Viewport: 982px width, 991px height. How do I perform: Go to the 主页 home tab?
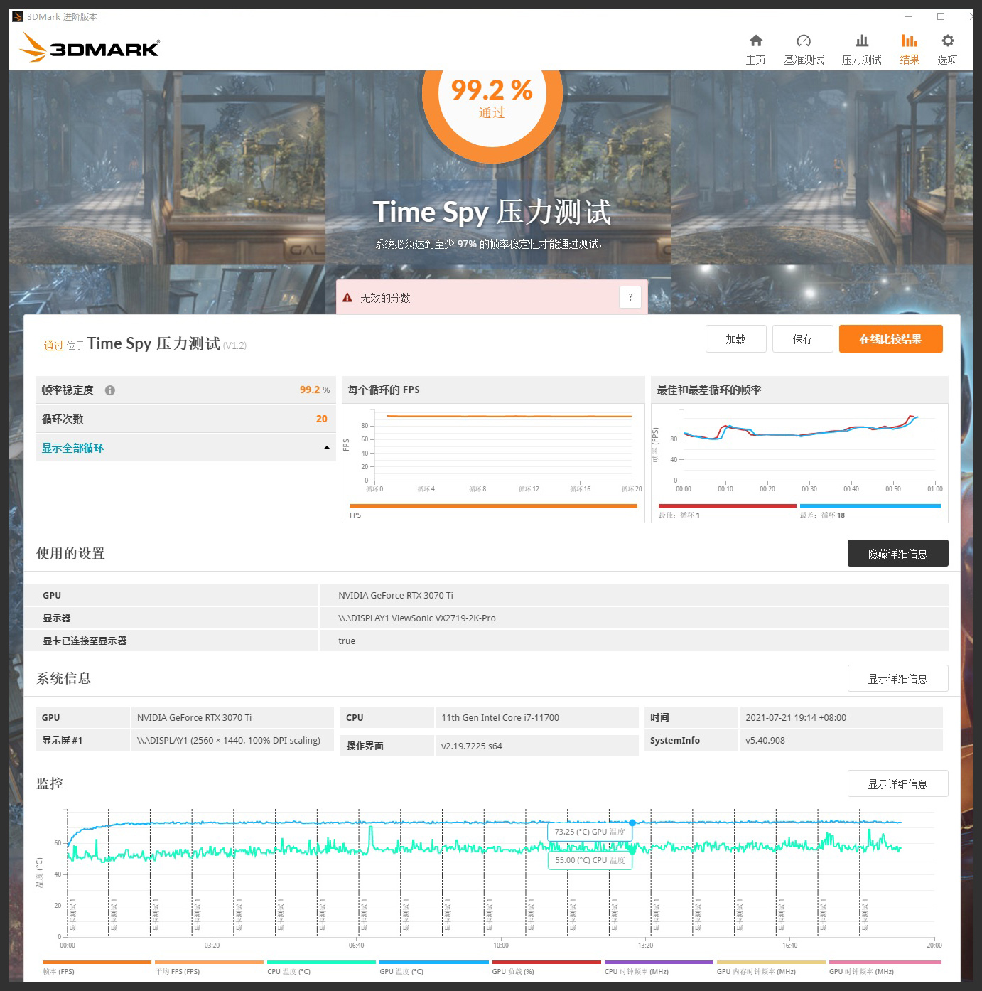point(755,49)
